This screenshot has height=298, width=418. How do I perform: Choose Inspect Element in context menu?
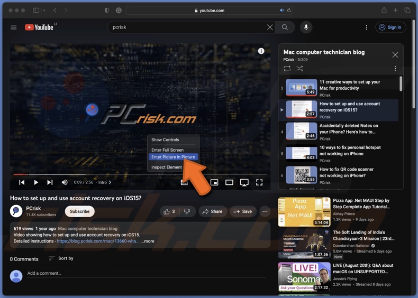[166, 167]
